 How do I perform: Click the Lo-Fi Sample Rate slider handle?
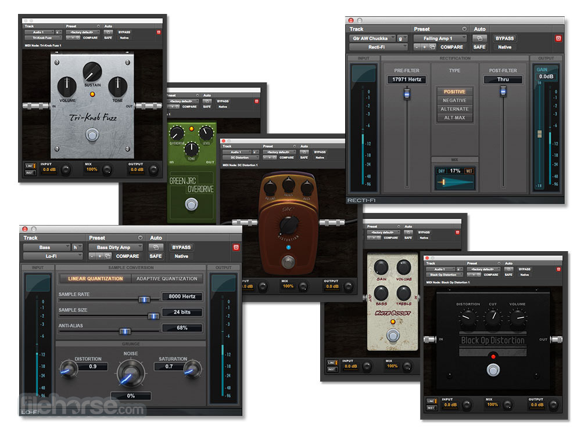click(x=144, y=300)
